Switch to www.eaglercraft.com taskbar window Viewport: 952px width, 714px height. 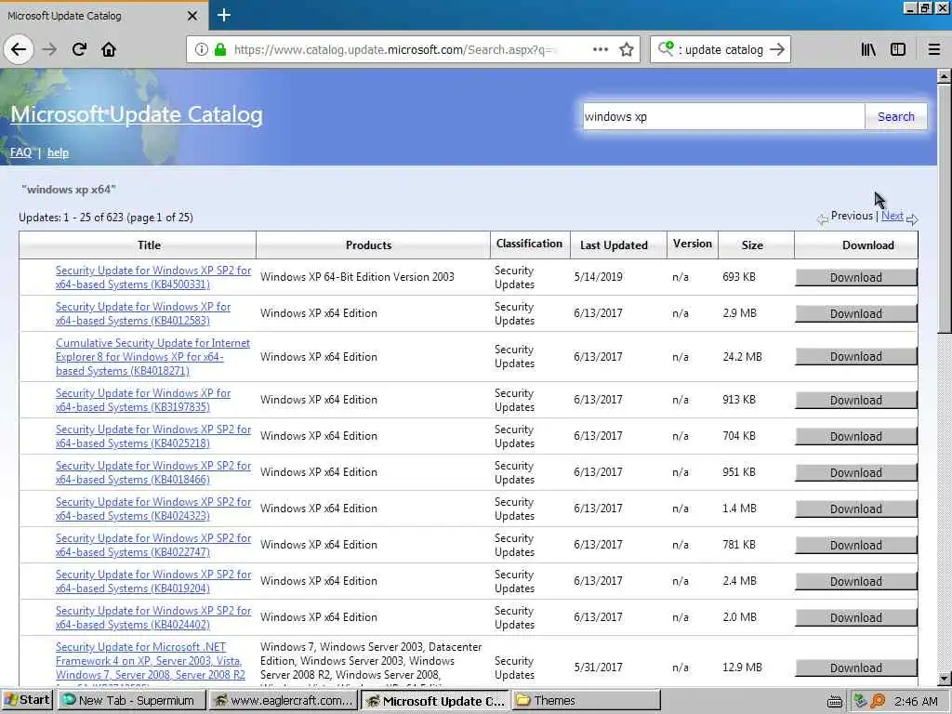tap(283, 701)
